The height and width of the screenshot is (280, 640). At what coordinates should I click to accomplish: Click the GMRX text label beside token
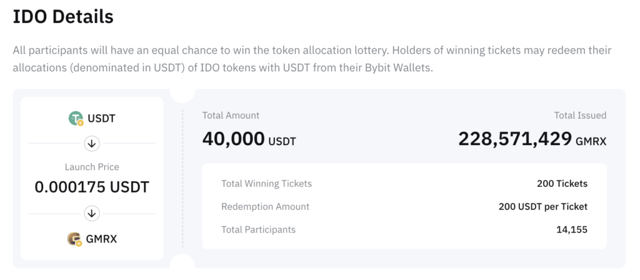point(101,239)
